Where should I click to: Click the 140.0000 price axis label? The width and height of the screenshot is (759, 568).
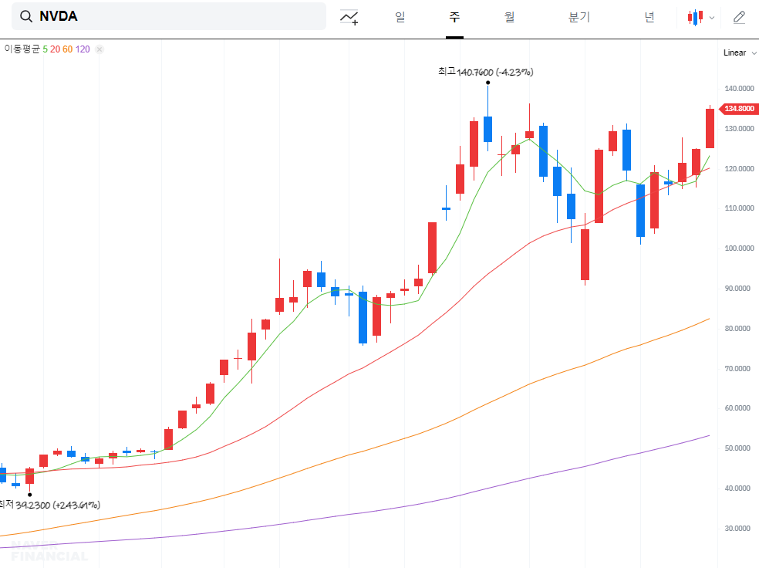pos(739,89)
